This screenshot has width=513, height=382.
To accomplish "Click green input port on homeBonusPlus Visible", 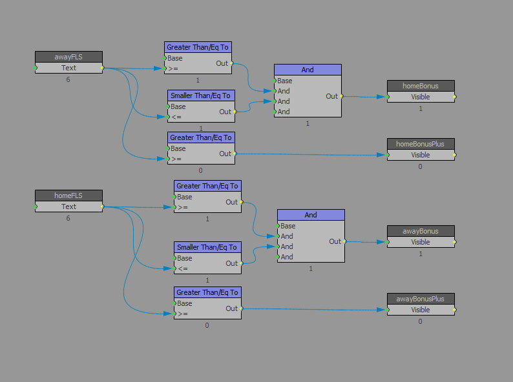I will click(388, 155).
